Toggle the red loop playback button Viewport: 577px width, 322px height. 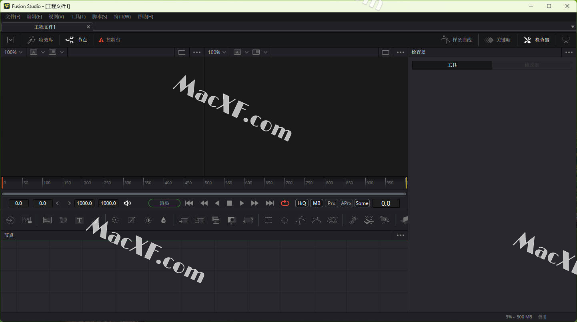[x=285, y=203]
